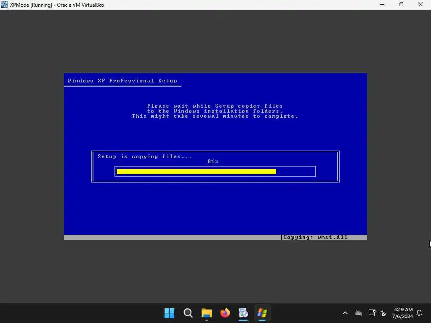Click 'Setup is copying files...' text

tap(145, 156)
